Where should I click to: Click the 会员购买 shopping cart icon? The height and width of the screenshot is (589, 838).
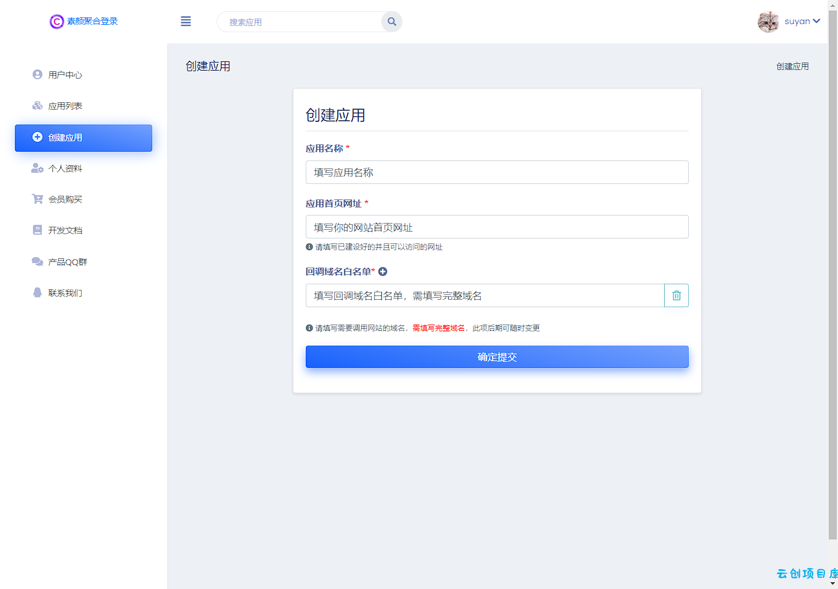[37, 199]
